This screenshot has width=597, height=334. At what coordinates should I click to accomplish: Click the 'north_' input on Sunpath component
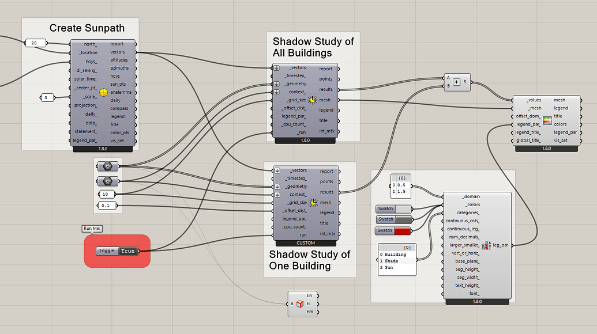pos(91,44)
